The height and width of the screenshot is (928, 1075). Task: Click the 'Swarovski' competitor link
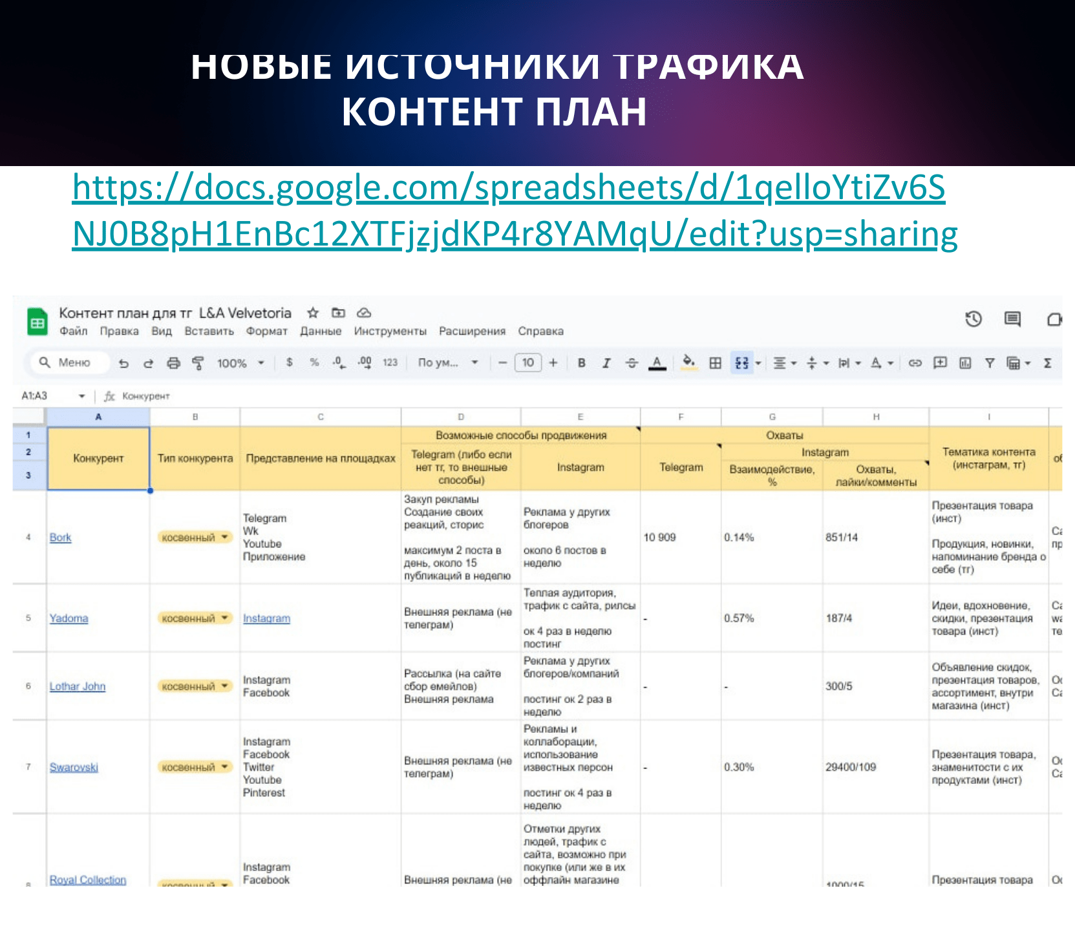pyautogui.click(x=74, y=767)
